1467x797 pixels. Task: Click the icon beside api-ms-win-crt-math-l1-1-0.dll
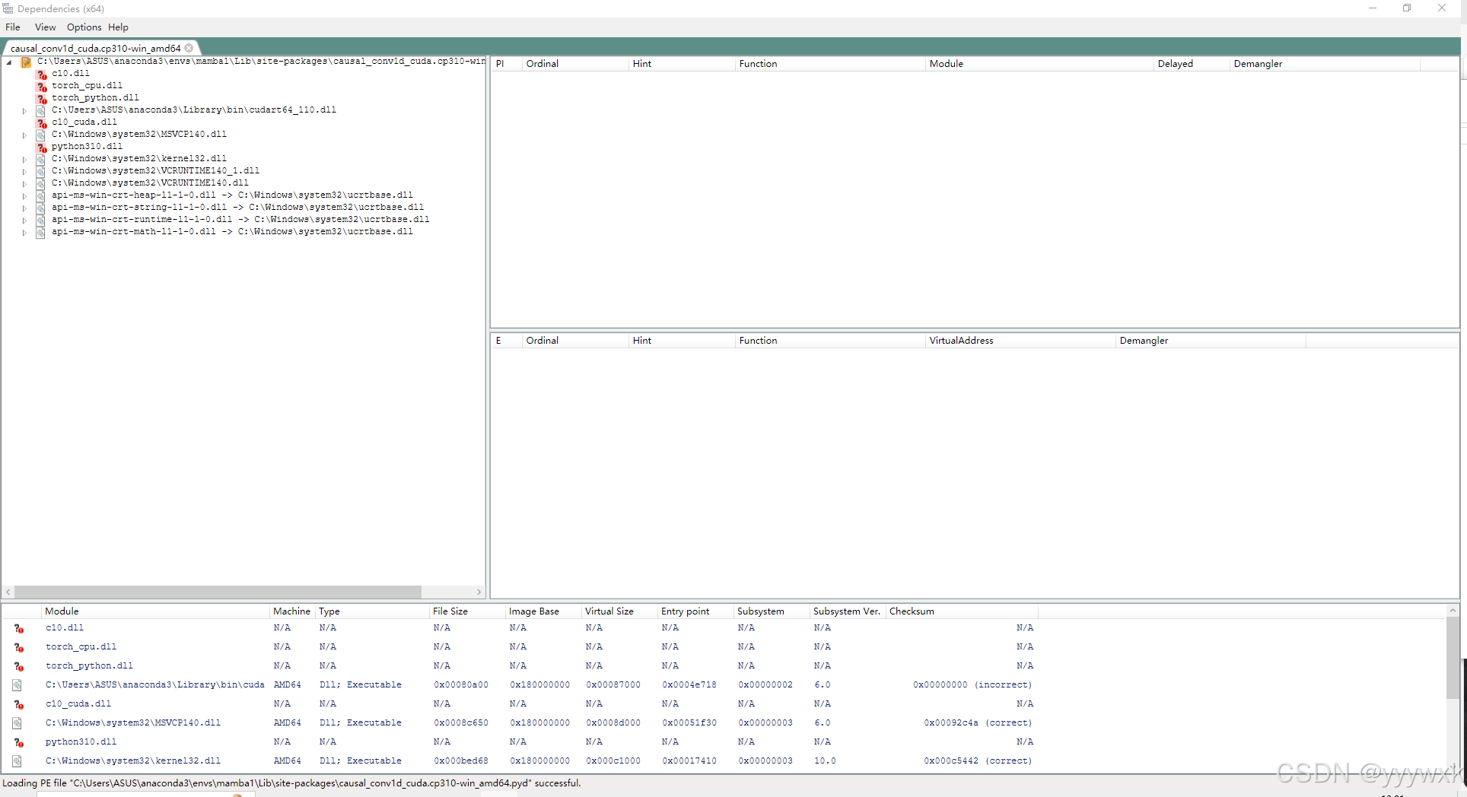click(41, 233)
